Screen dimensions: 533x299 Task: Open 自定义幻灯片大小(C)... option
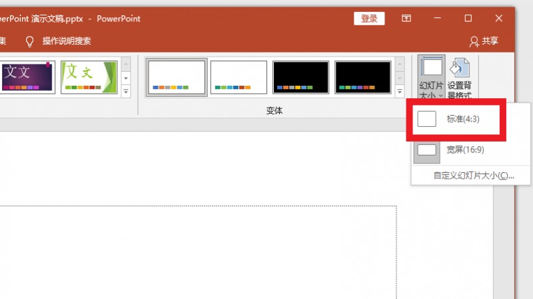[473, 175]
